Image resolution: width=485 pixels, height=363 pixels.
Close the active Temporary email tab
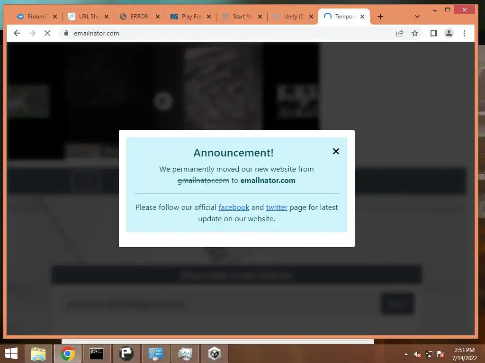click(362, 17)
